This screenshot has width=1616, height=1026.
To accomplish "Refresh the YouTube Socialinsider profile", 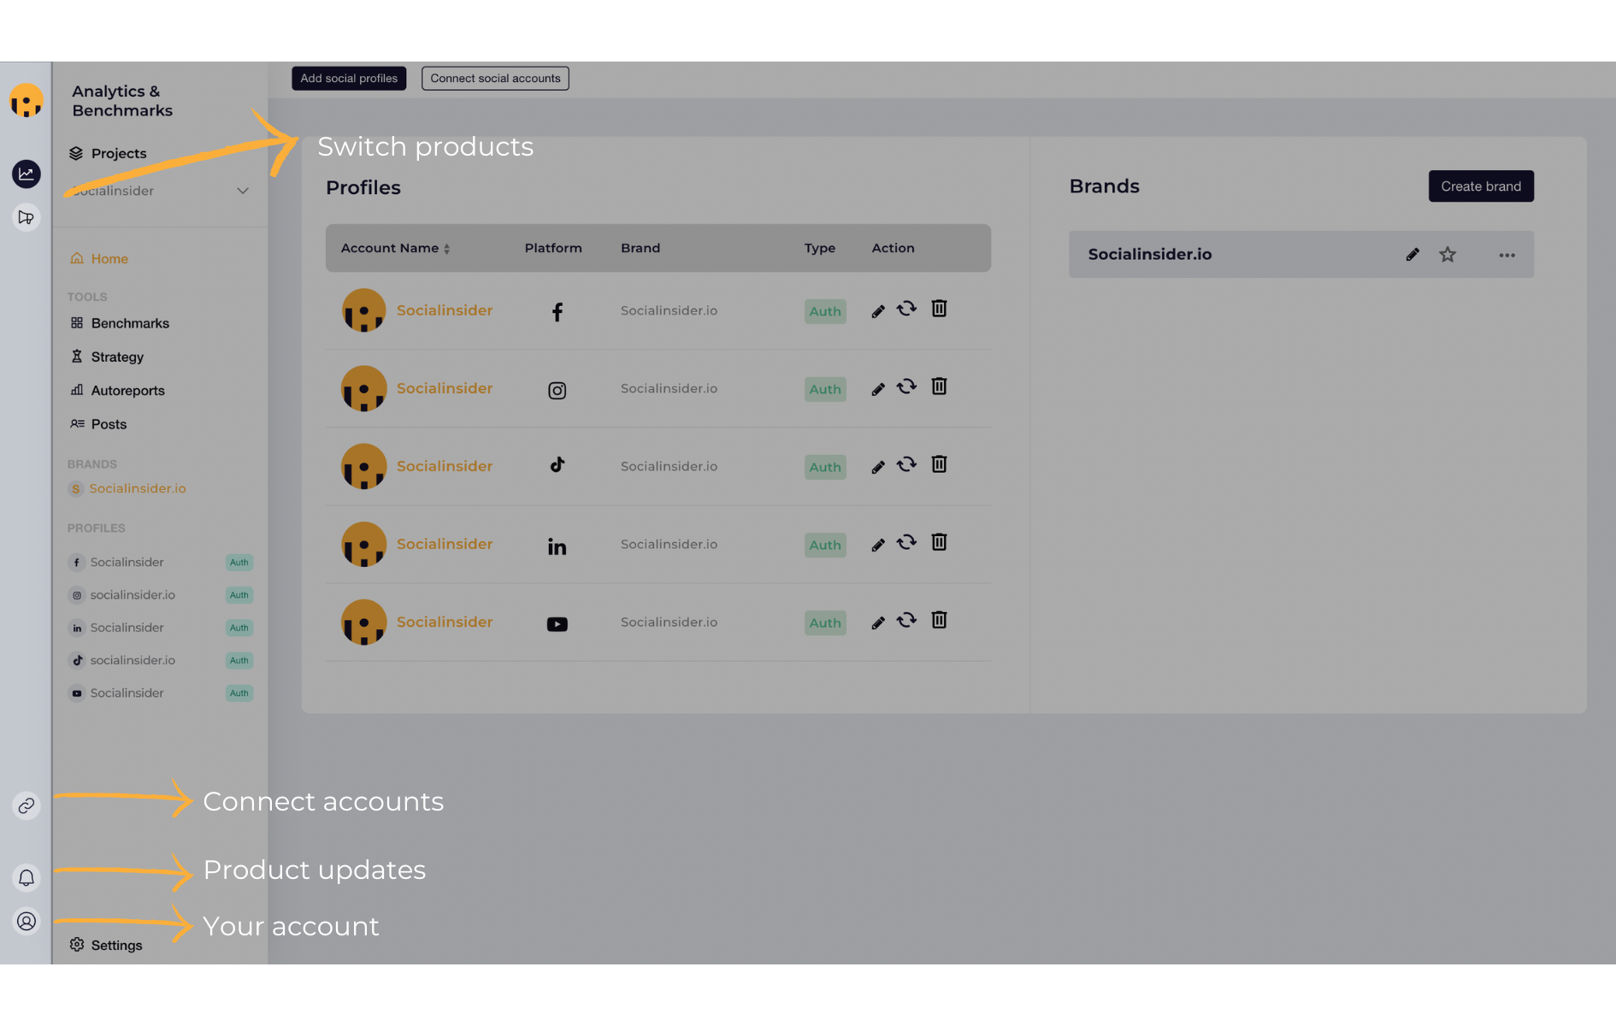I will [906, 620].
